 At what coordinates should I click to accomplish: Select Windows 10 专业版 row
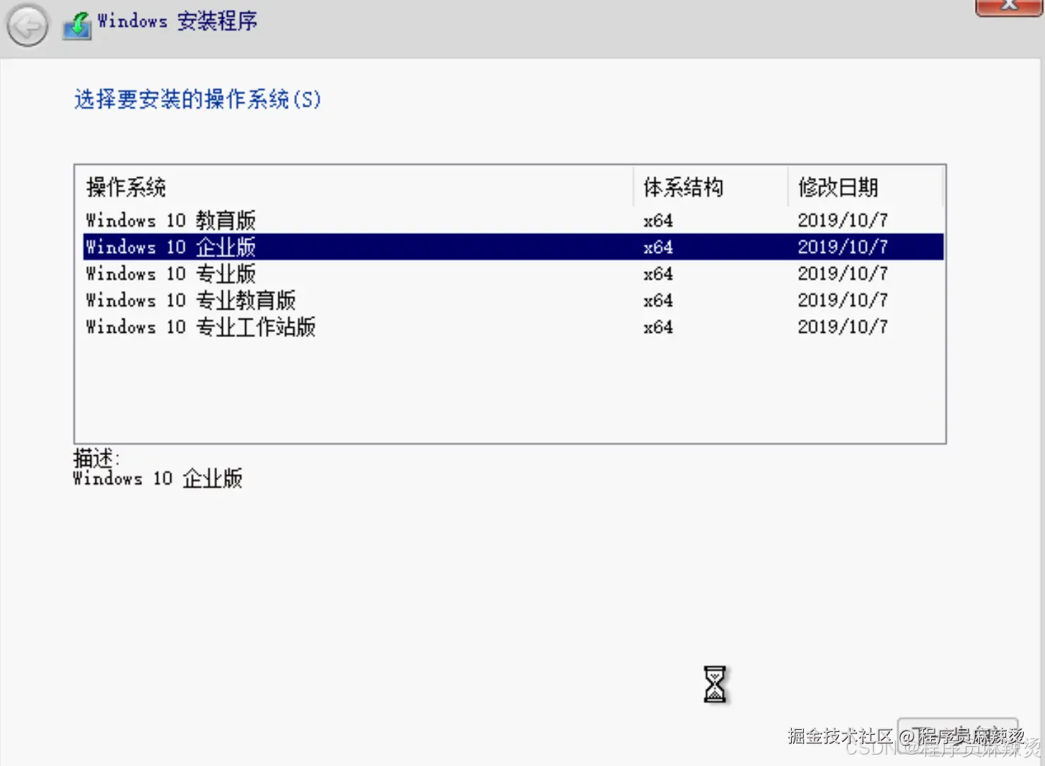(x=513, y=273)
